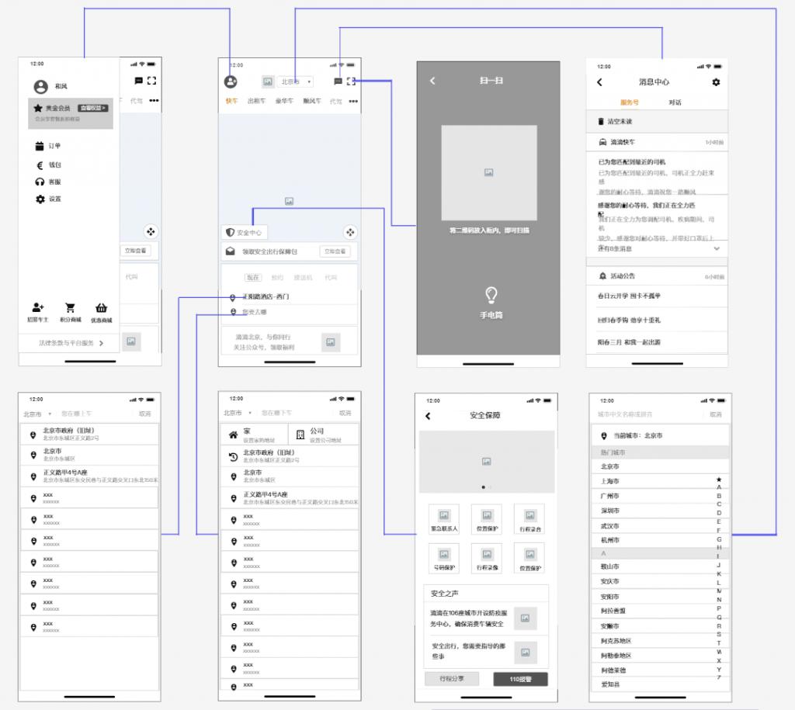Screen dimensions: 795x710
Task: Open settings gear in 消息中心 header
Action: pyautogui.click(x=716, y=82)
